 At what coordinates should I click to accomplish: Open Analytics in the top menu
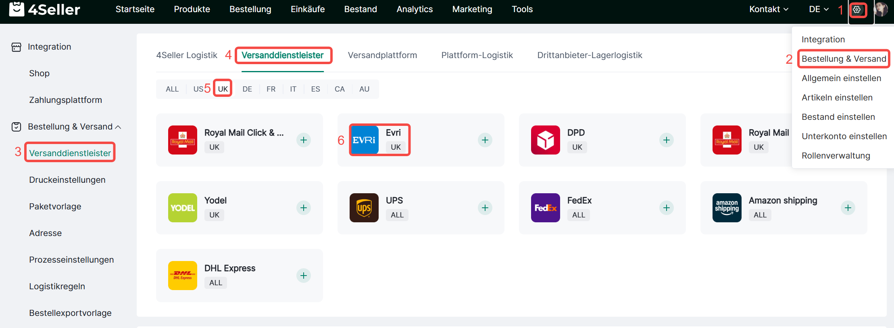pos(415,9)
